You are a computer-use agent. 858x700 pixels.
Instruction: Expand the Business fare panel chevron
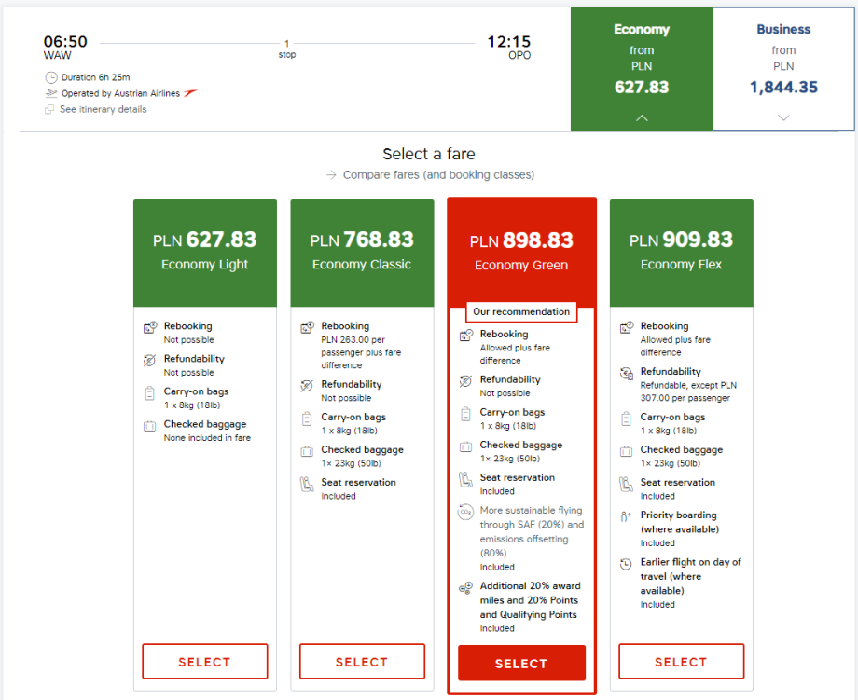click(783, 118)
